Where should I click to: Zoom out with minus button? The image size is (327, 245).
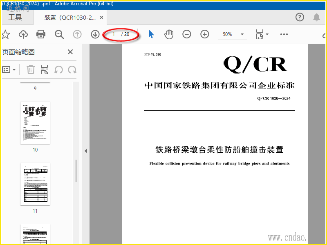click(187, 34)
